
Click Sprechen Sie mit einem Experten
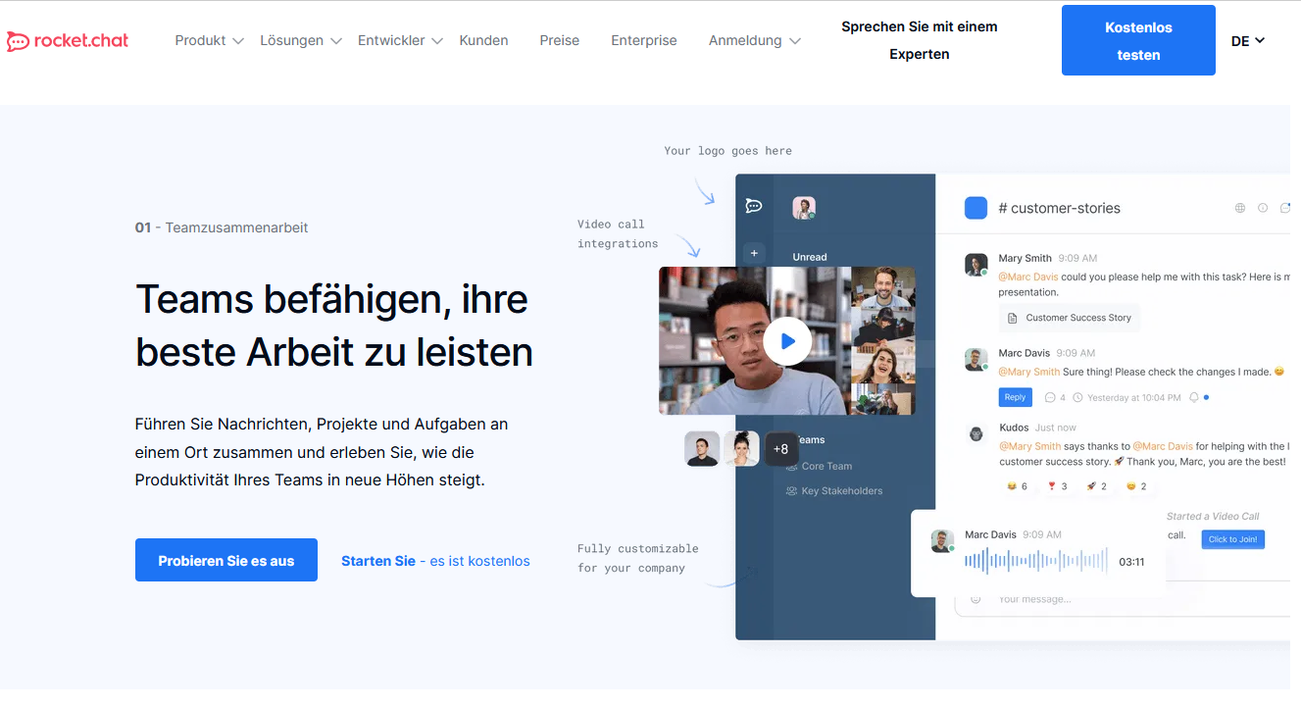[x=919, y=40]
